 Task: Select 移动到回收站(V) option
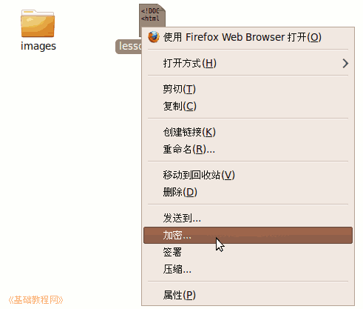tap(248, 175)
